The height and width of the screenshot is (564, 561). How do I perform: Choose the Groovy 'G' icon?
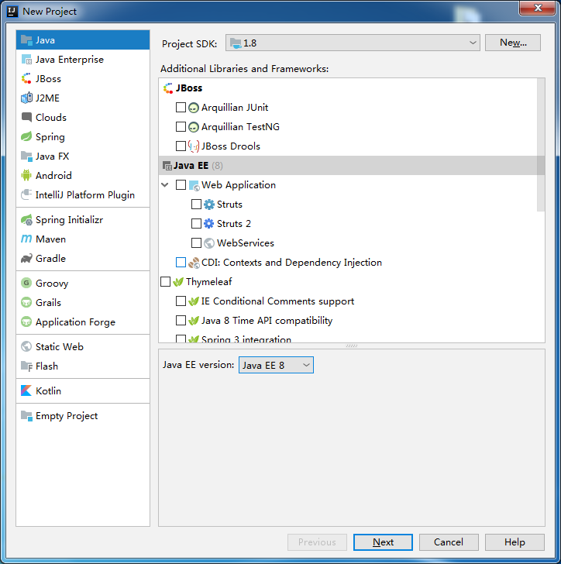pos(26,283)
